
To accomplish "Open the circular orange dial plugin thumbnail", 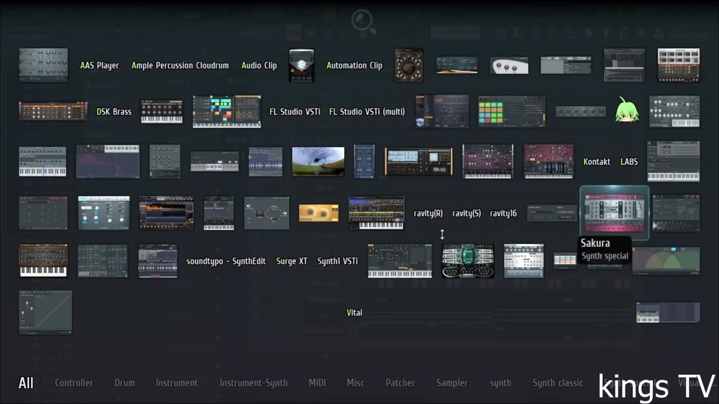I will (x=408, y=65).
